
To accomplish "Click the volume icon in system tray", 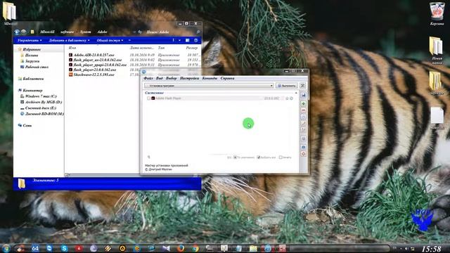I will [406, 248].
